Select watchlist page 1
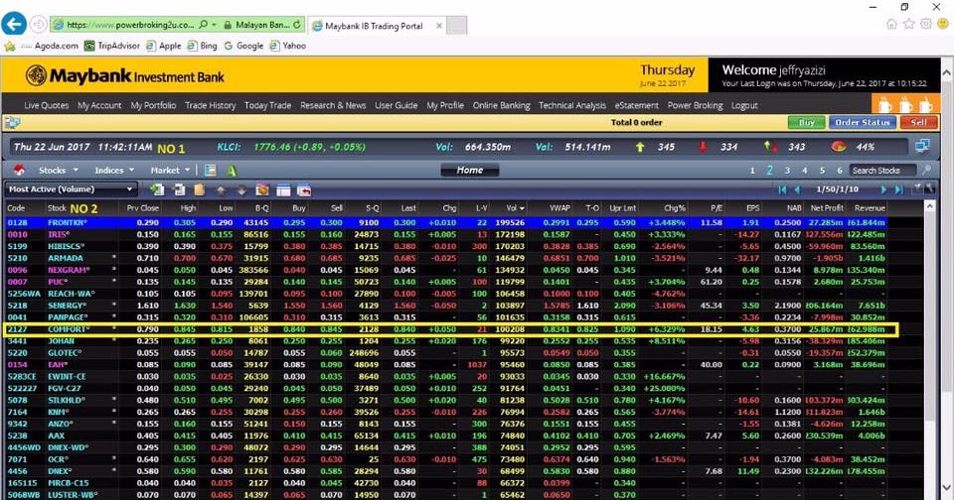 [752, 171]
